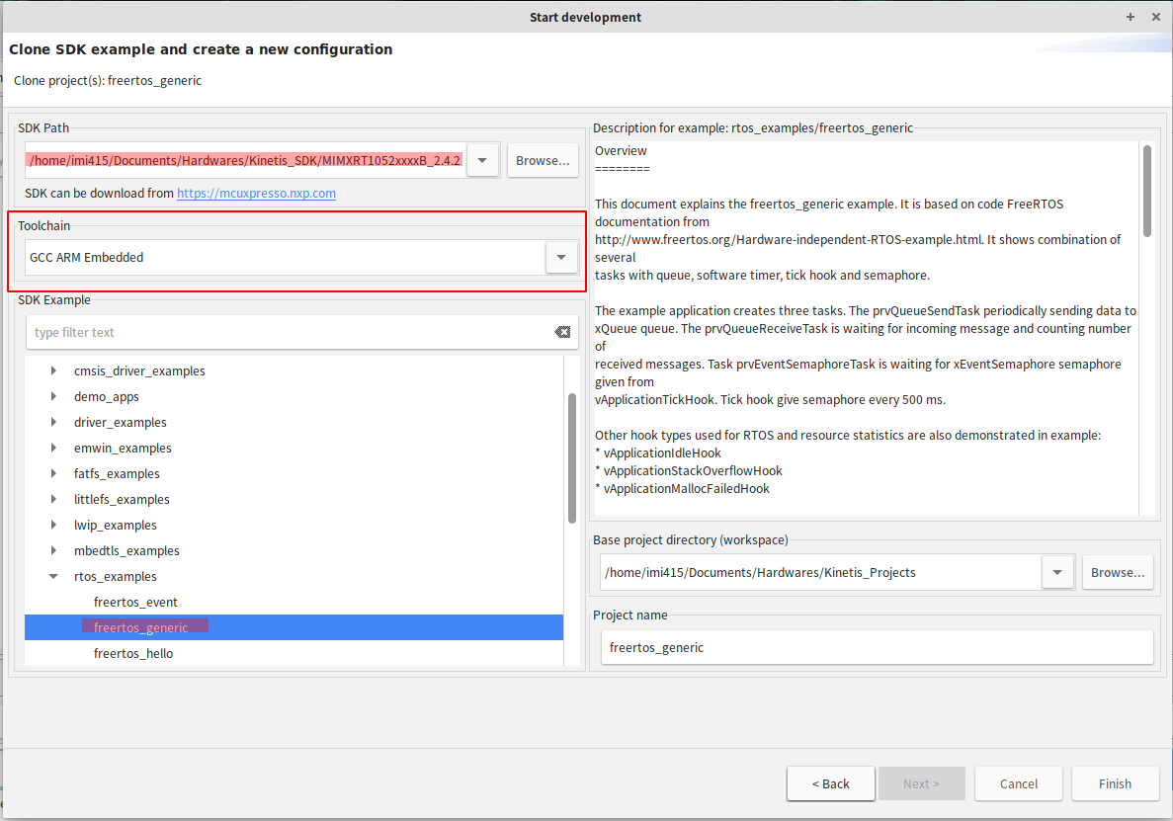Expand the cmsis_driver_examples tree node
Viewport: 1173px width, 821px height.
[53, 371]
